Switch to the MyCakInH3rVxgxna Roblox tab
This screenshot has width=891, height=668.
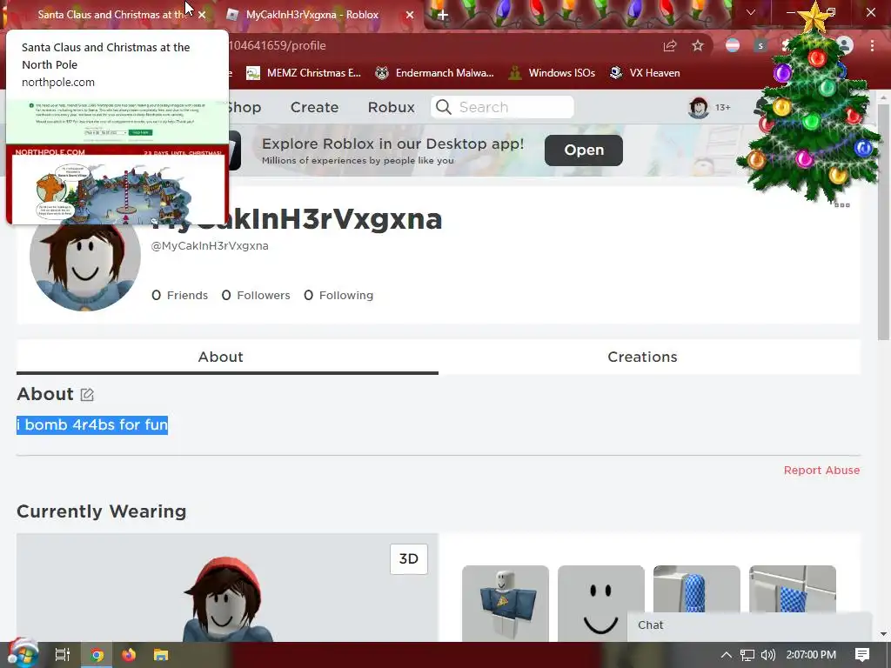coord(312,15)
